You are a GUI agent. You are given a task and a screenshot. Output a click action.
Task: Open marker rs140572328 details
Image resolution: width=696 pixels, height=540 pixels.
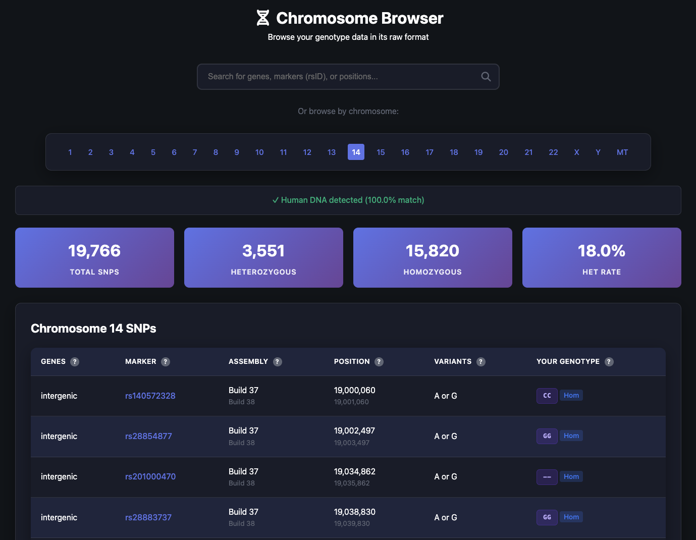coord(150,396)
